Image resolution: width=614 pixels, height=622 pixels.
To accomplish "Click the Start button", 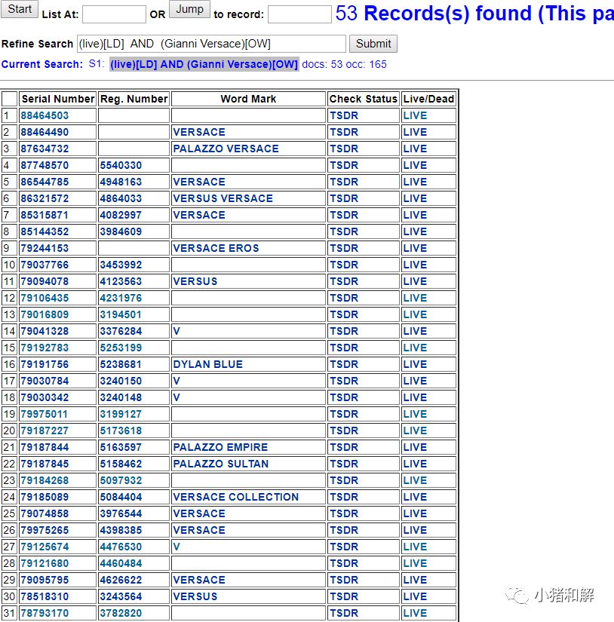I will tap(20, 9).
